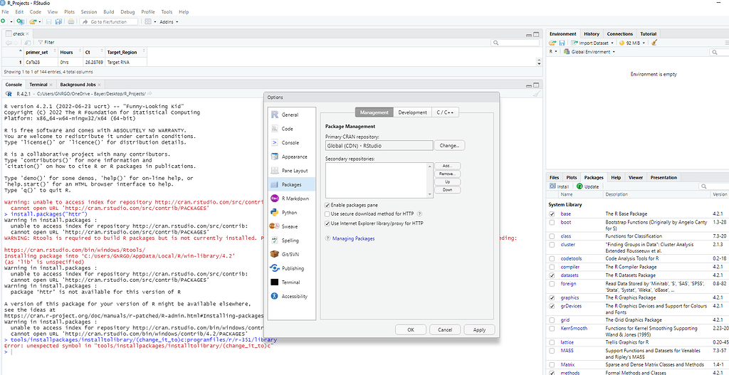Select Python in the Options sidebar
The height and width of the screenshot is (375, 729).
click(x=292, y=212)
